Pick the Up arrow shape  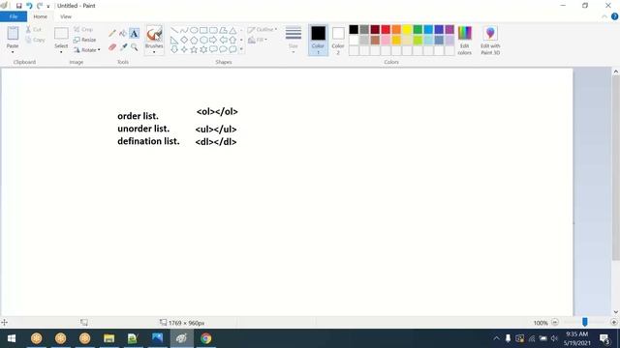tap(232, 41)
